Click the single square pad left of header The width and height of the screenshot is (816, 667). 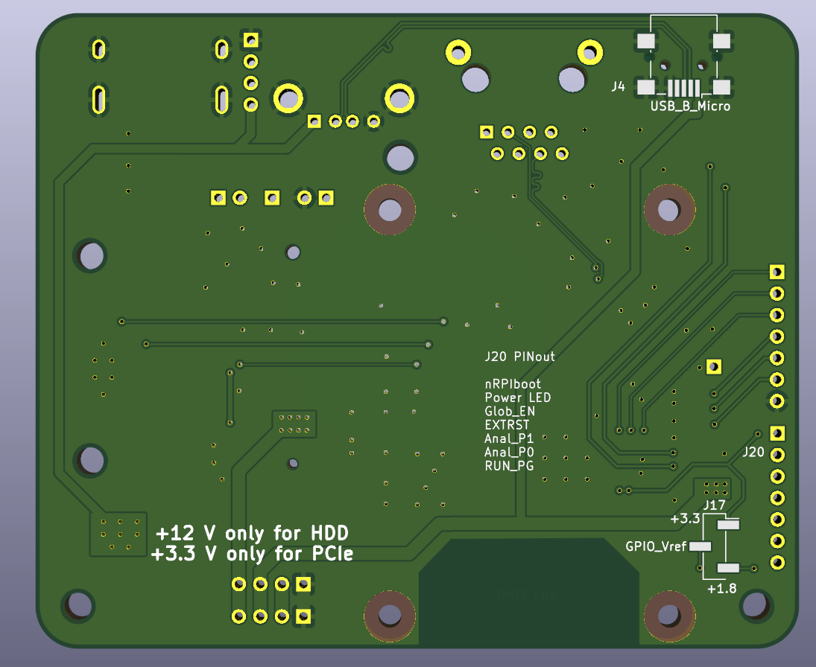714,367
